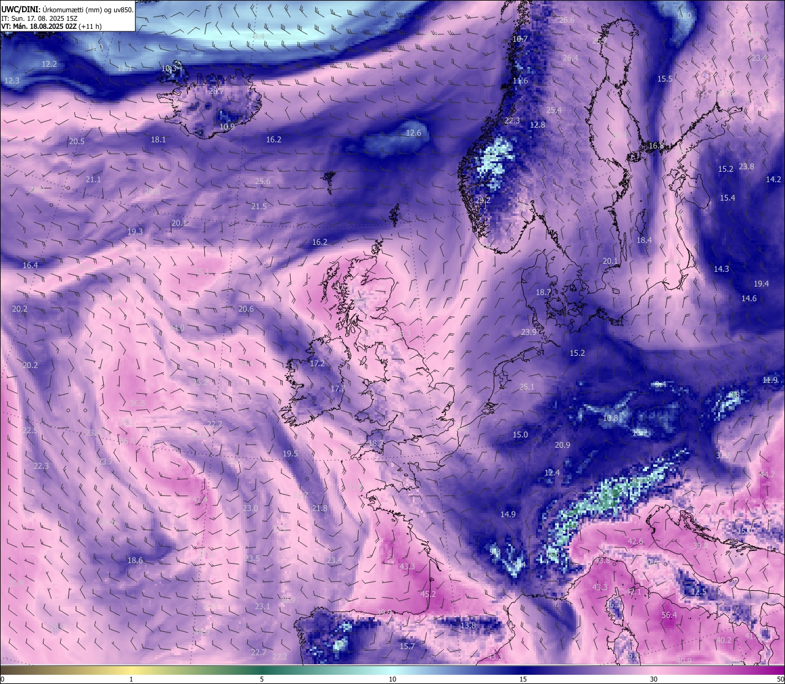Click the map value '11.9'
This screenshot has height=684, width=785.
(770, 380)
